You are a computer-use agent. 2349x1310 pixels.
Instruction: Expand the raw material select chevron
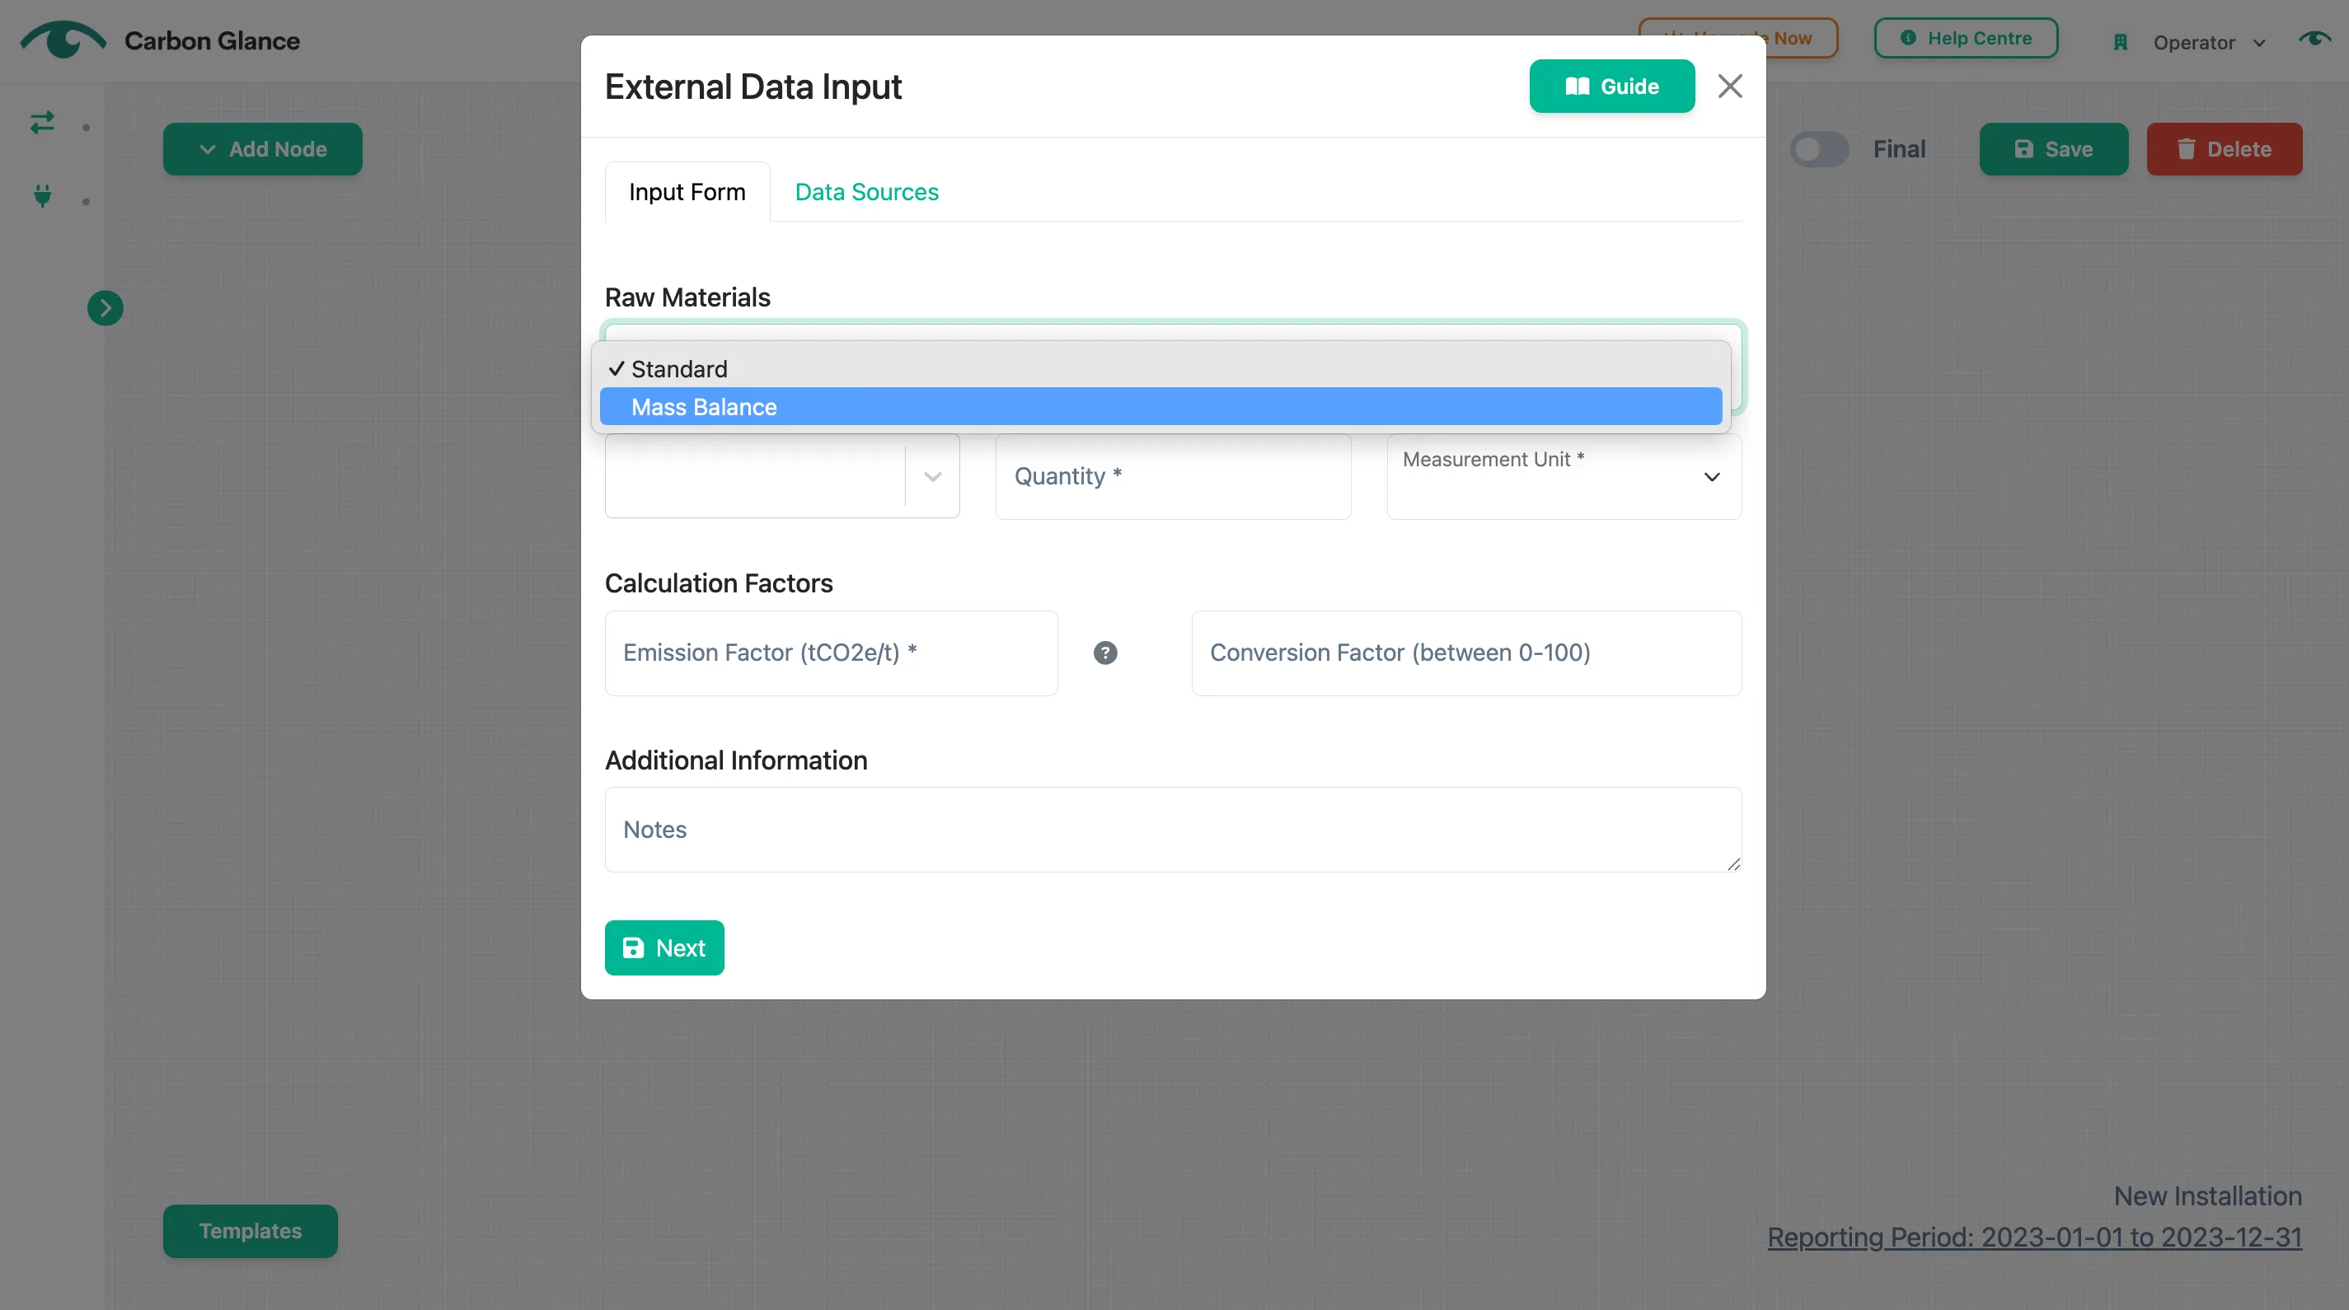click(x=932, y=477)
